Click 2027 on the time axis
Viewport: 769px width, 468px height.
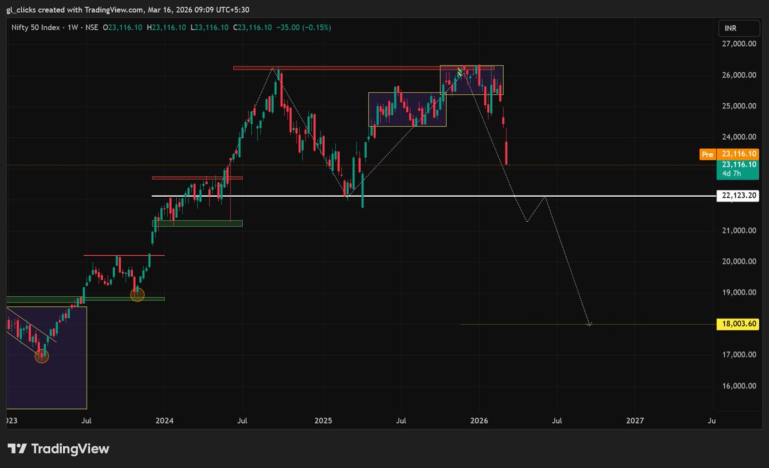click(x=635, y=421)
